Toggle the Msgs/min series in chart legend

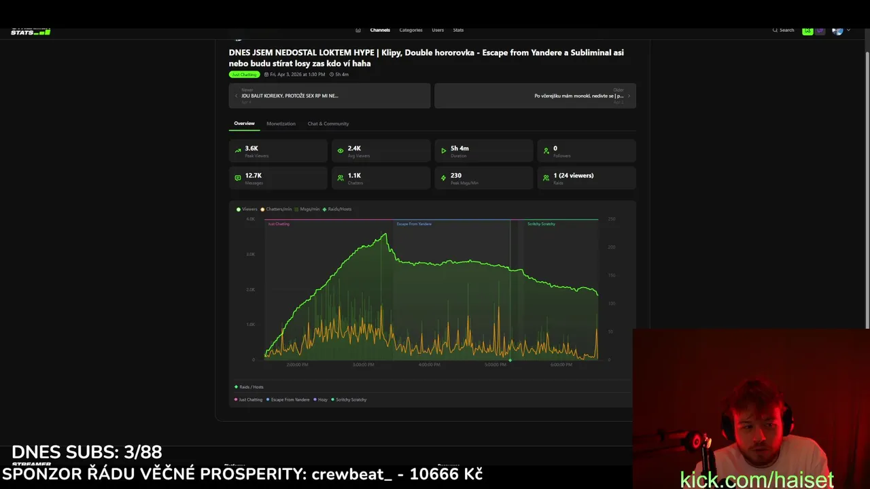307,209
